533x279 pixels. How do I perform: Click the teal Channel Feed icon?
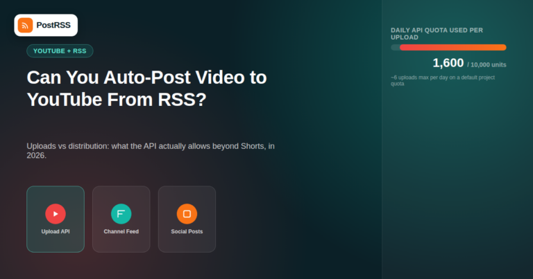point(121,214)
